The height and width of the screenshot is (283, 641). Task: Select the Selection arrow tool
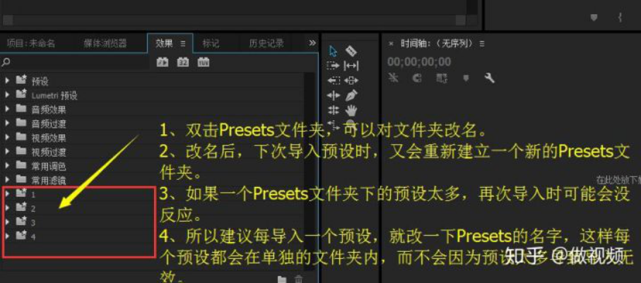(x=333, y=51)
